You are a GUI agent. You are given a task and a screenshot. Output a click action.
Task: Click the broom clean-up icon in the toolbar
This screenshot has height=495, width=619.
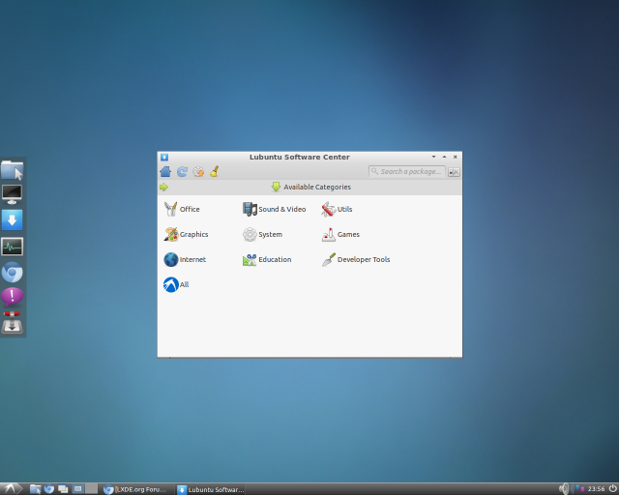(215, 172)
